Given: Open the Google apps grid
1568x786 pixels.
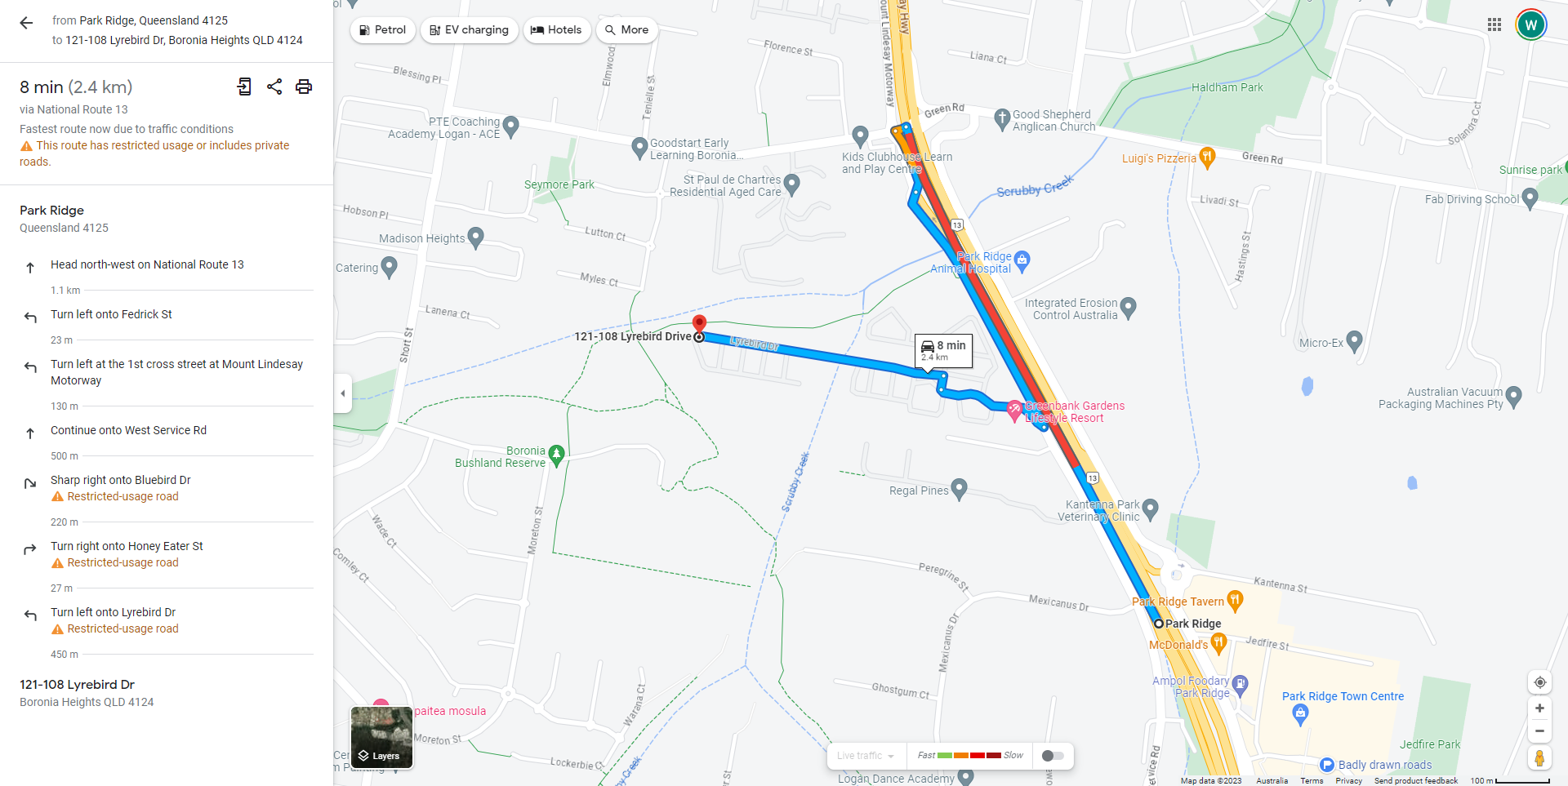Looking at the screenshot, I should point(1494,24).
